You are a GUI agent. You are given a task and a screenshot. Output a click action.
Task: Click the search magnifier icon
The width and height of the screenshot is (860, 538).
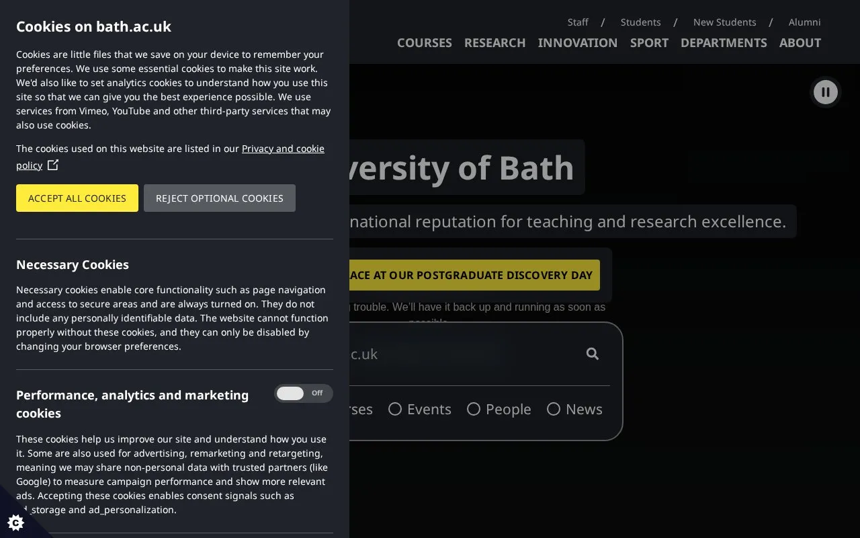coord(592,354)
